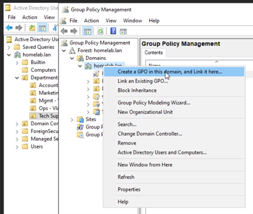Collapse Departments OU
The image size is (253, 214).
pos(17,78)
